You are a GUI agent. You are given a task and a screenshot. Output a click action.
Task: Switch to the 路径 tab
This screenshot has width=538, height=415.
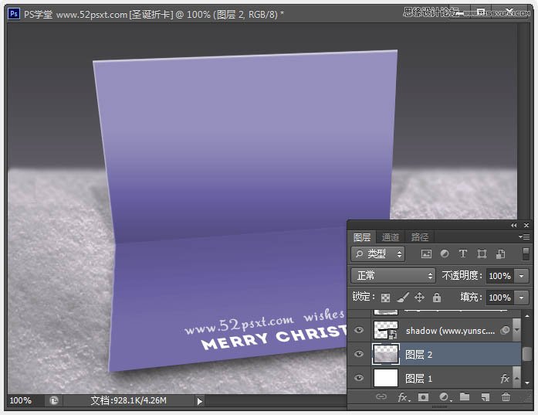tap(419, 237)
